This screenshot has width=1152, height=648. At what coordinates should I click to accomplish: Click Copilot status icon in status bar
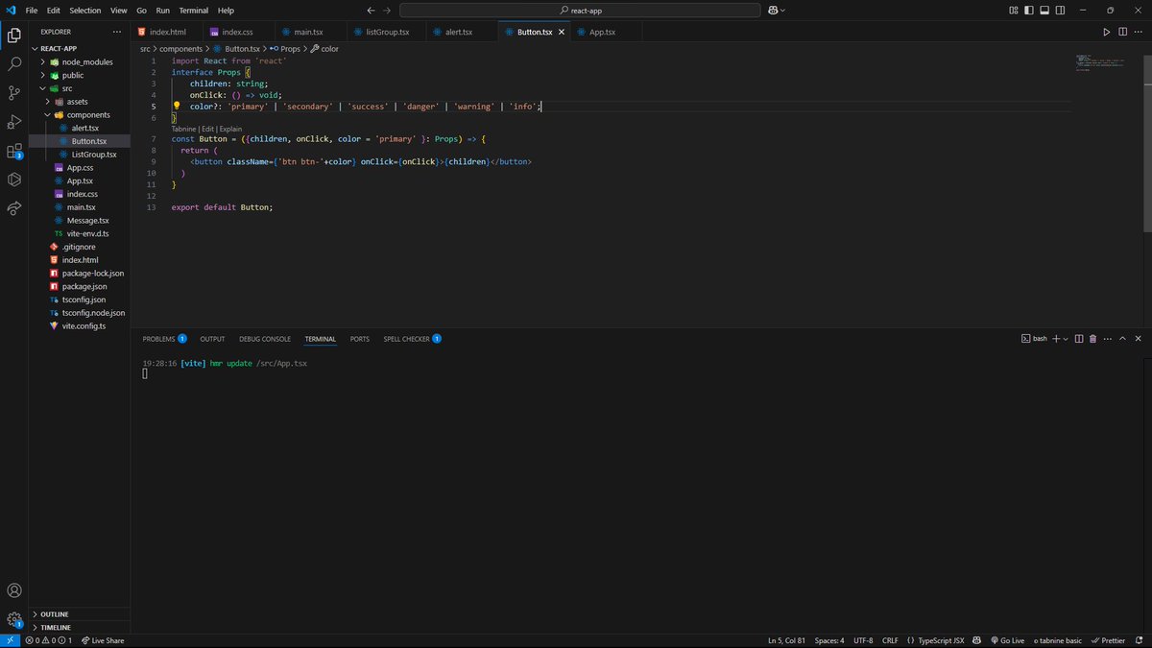(976, 640)
